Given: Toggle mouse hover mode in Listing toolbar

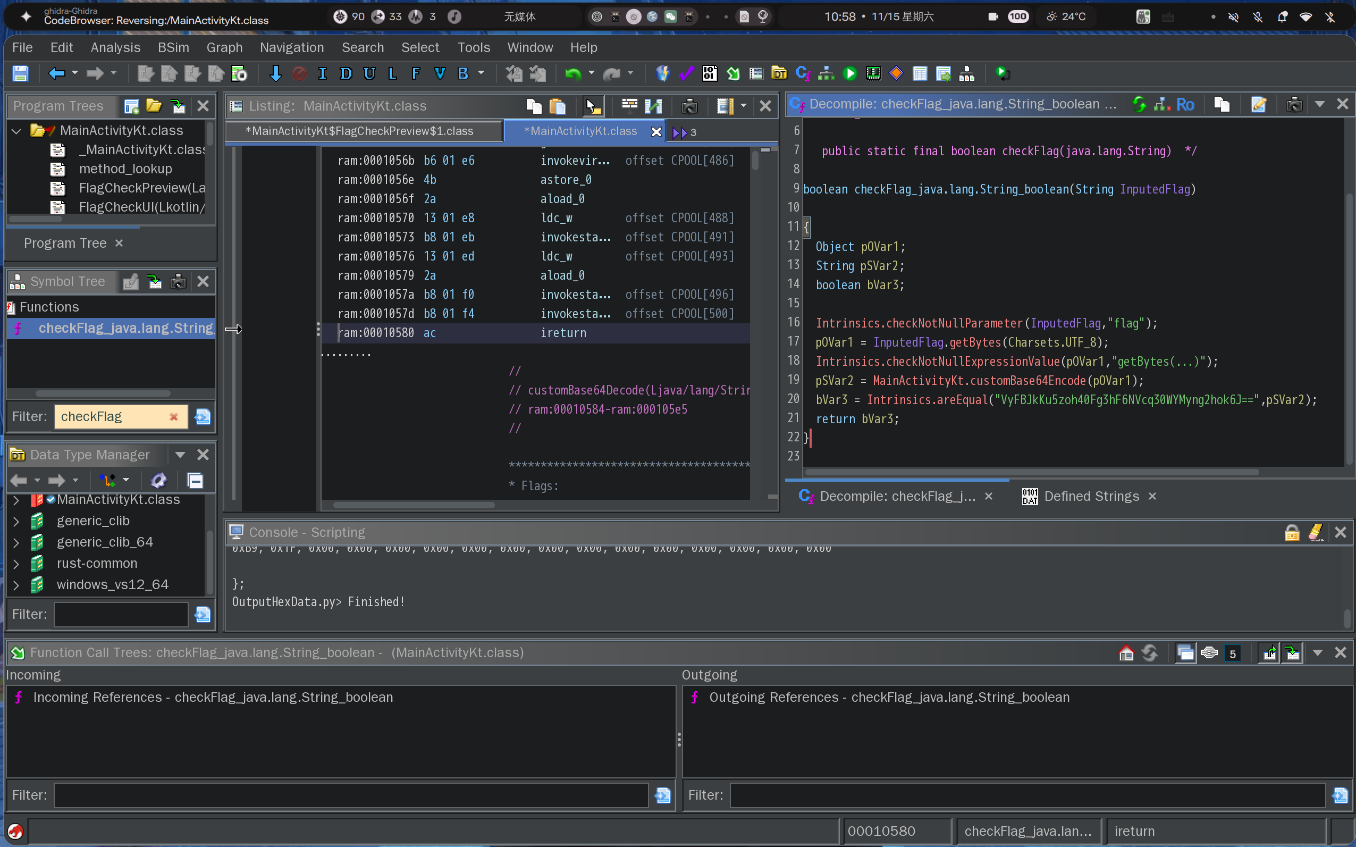Looking at the screenshot, I should point(593,105).
